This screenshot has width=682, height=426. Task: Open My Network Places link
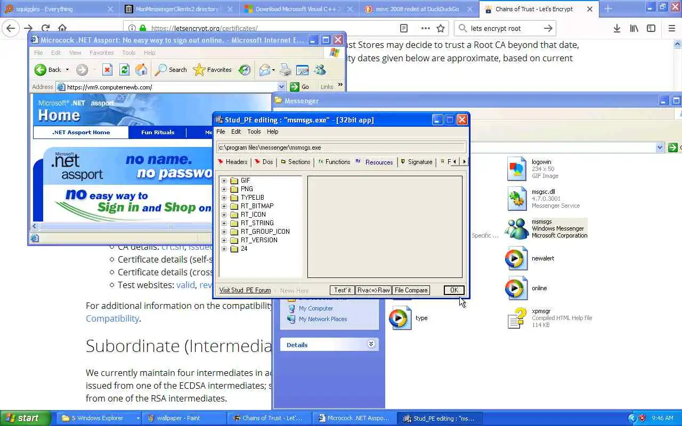322,319
